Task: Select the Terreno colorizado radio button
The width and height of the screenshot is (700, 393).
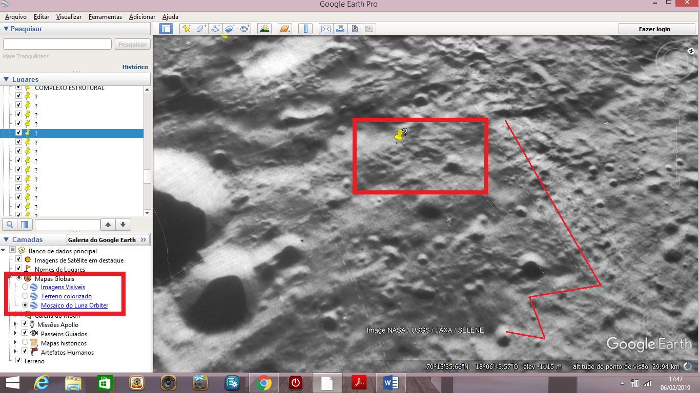Action: coord(25,296)
